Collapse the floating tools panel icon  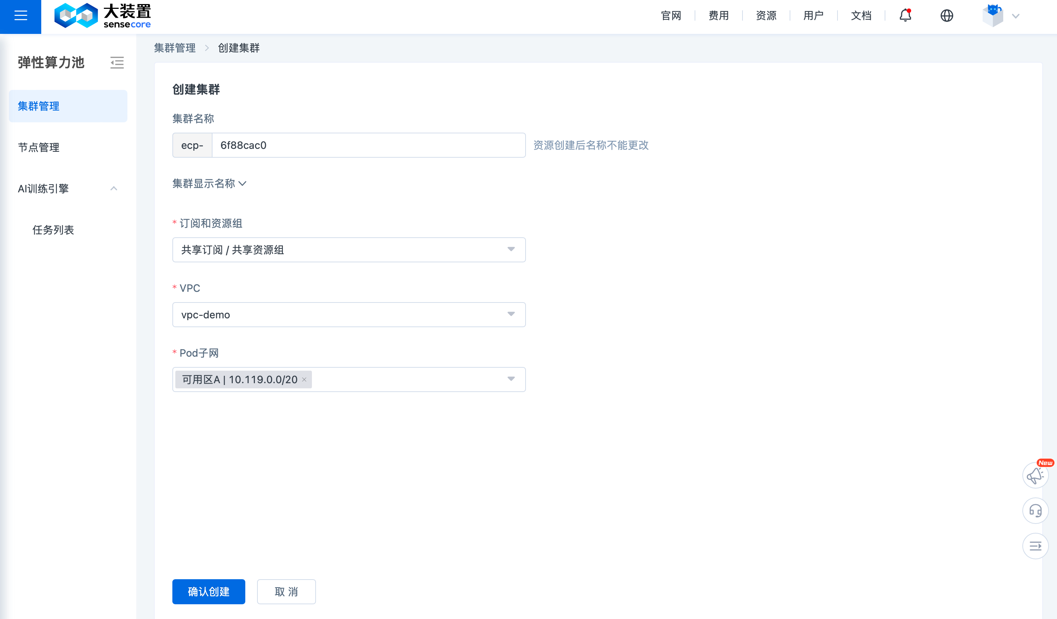pyautogui.click(x=1035, y=546)
